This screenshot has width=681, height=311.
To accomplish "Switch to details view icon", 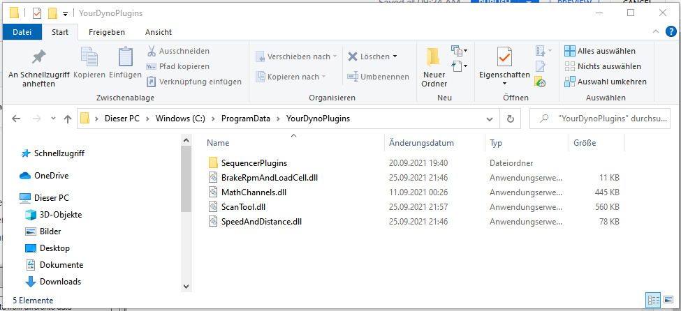I will point(654,299).
